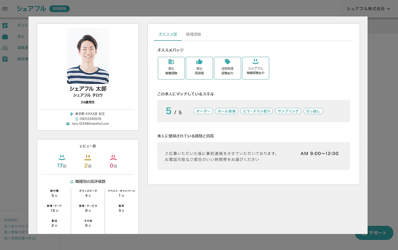Click the ビラ・チラシ配り skill chip
Viewport: 398px width, 250px height.
[x=257, y=111]
